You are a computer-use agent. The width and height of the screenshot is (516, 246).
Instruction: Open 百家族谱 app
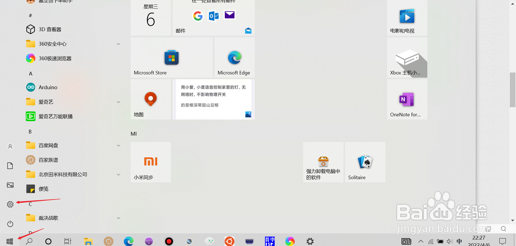(x=73, y=160)
